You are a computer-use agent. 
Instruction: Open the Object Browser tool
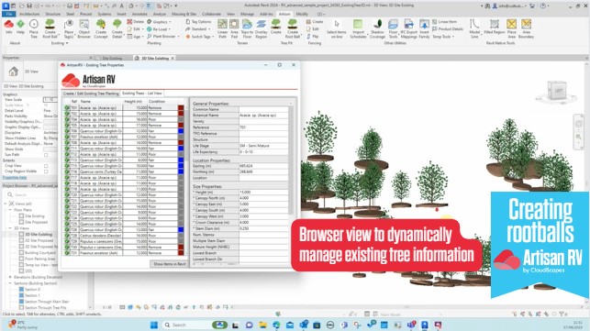(83, 29)
